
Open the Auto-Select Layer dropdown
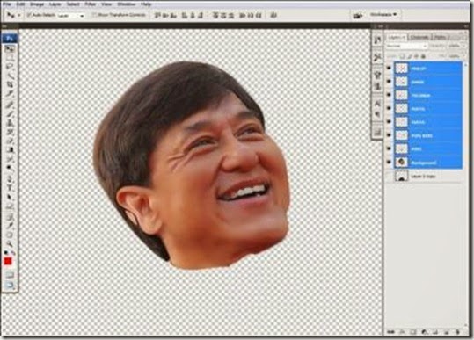tap(71, 16)
